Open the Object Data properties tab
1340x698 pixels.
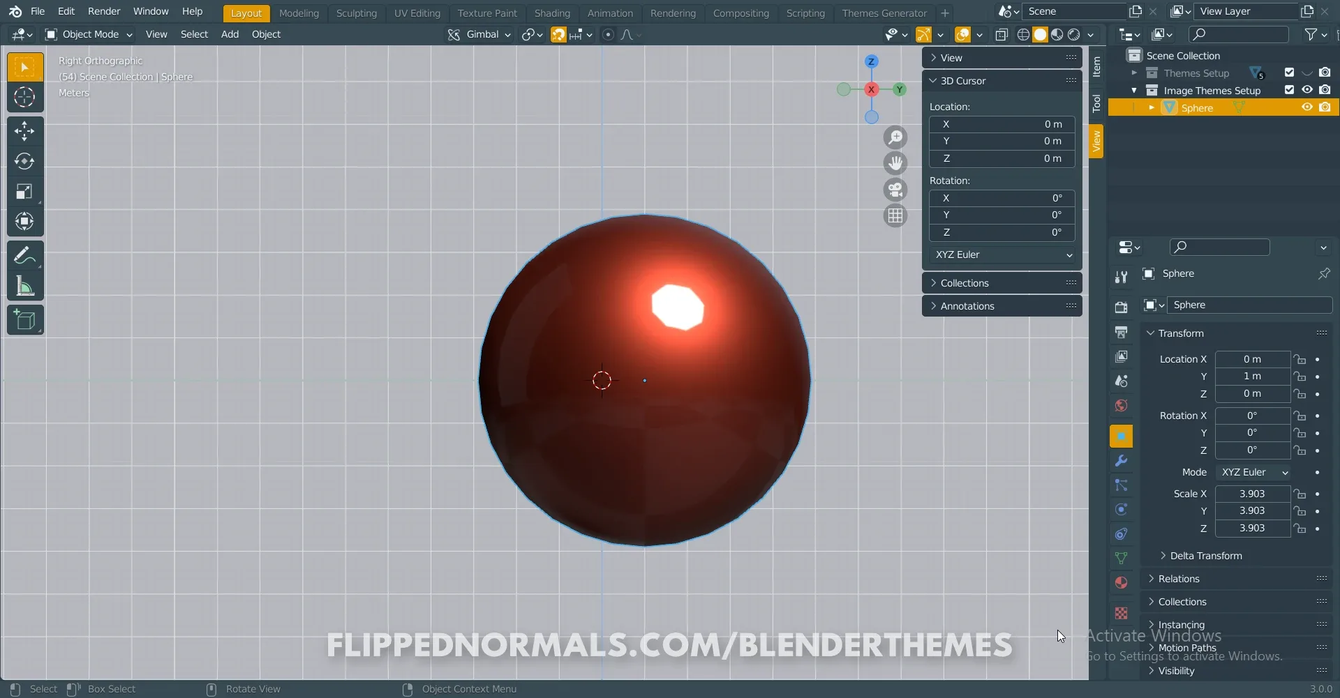coord(1121,558)
